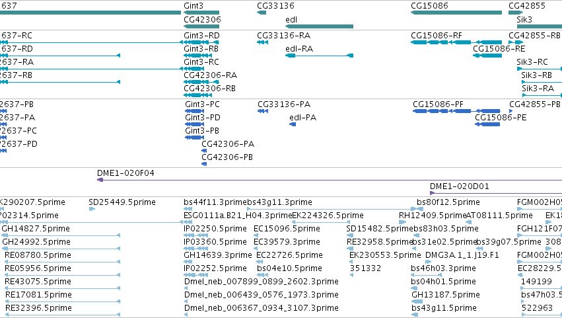Screen dimensions: 562x318
Task: Click EST RE17081.5prime
Action: 38,296
